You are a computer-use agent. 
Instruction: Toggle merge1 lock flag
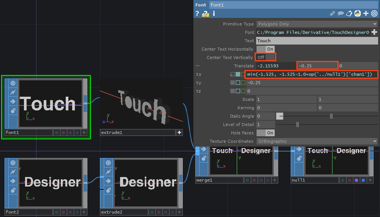point(204,158)
